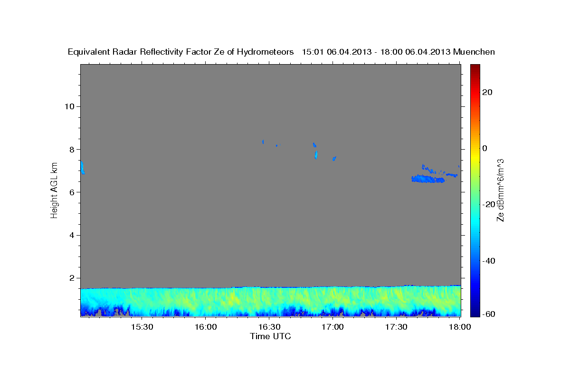This screenshot has width=570, height=380.
Task: Click the small cloud echo near 17:00 at 7.6 km
Action: click(334, 158)
